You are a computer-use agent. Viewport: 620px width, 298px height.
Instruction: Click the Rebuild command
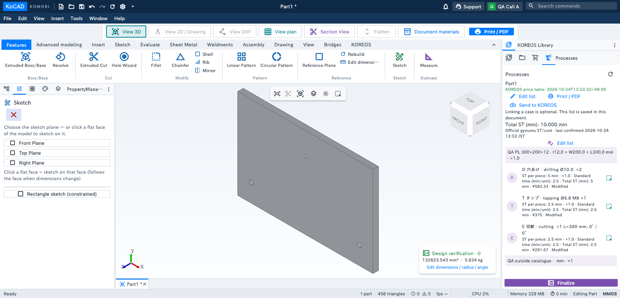point(353,54)
